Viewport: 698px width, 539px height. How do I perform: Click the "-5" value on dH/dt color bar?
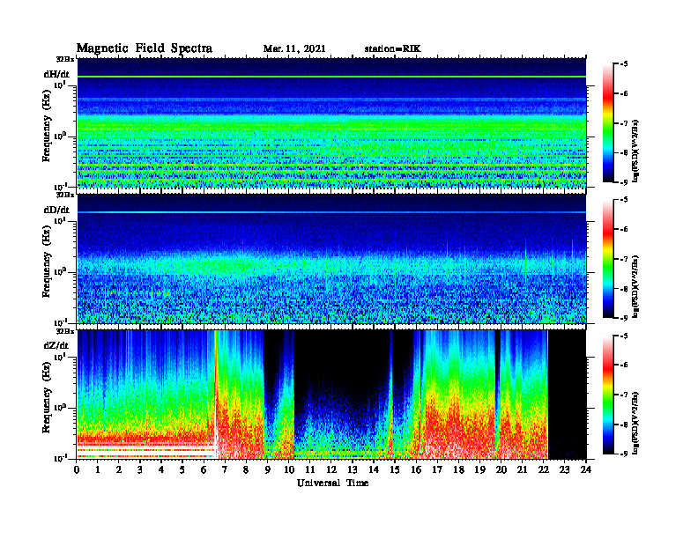[x=624, y=64]
